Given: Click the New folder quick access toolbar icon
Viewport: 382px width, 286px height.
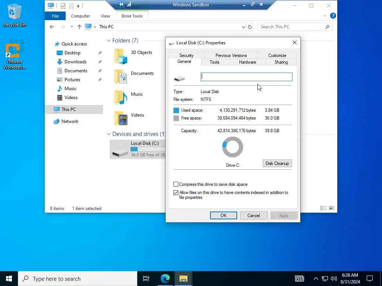Looking at the screenshot, I should pyautogui.click(x=71, y=5).
